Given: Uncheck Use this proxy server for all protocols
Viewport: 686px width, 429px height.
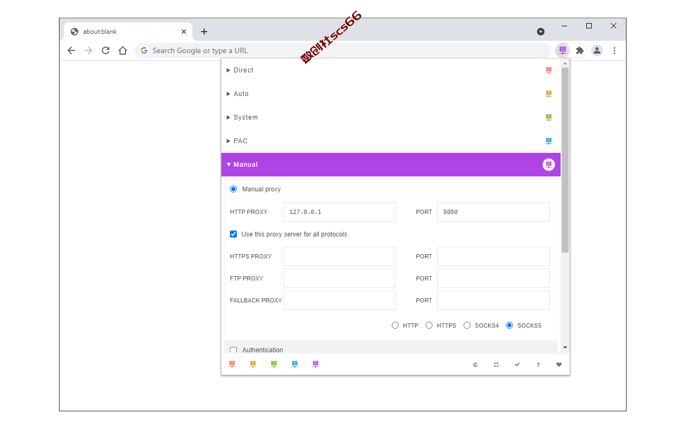Looking at the screenshot, I should click(233, 234).
